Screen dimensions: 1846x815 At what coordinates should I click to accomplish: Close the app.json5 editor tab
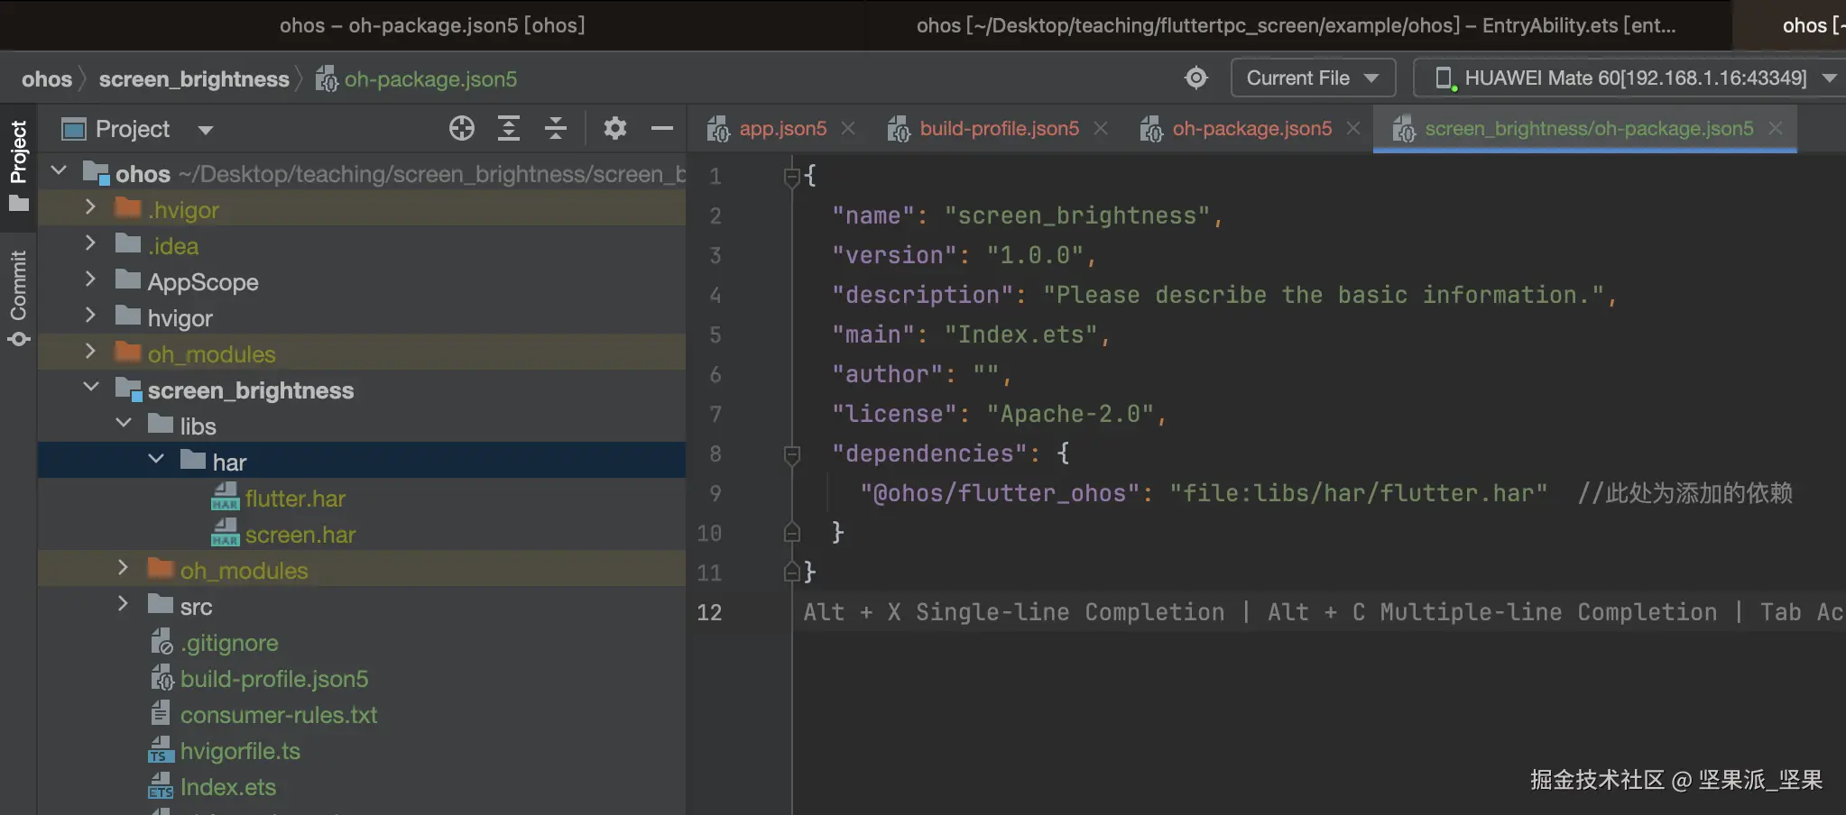[x=848, y=129]
